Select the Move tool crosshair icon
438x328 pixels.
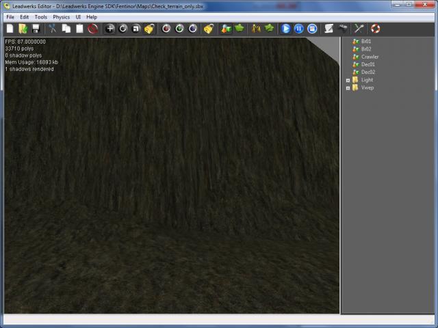click(109, 29)
